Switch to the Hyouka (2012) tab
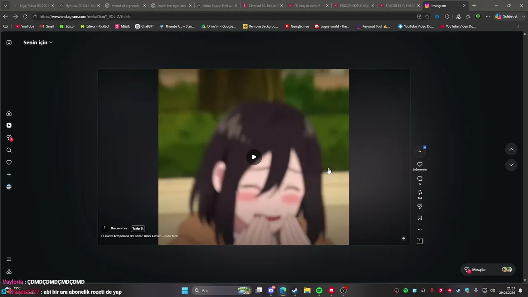The width and height of the screenshot is (528, 297). pyautogui.click(x=80, y=6)
